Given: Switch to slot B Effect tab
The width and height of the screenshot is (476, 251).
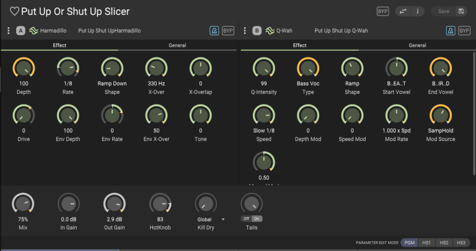Looking at the screenshot, I should pyautogui.click(x=299, y=45).
